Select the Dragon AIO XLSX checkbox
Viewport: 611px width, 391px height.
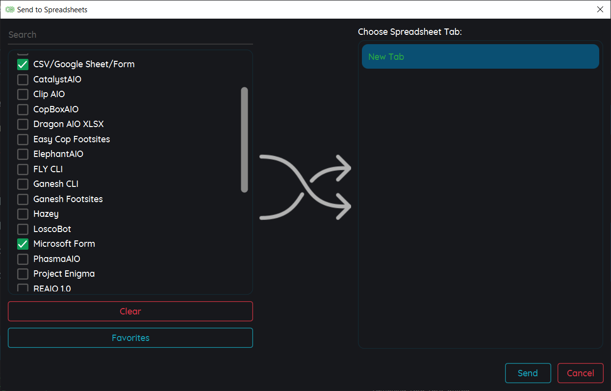(23, 124)
